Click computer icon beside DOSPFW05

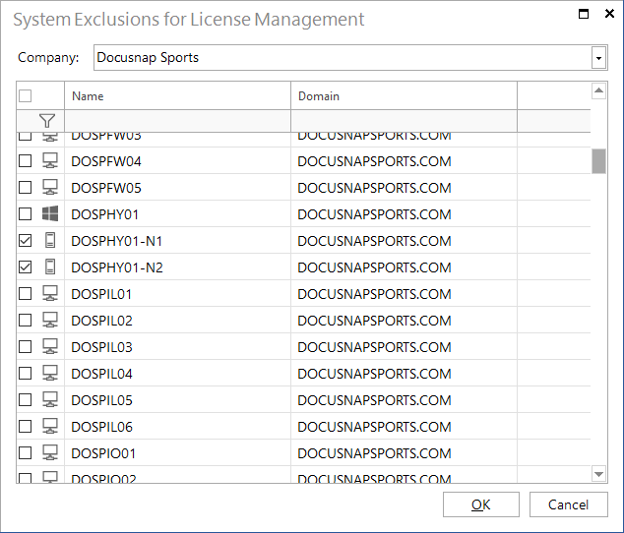[x=50, y=188]
